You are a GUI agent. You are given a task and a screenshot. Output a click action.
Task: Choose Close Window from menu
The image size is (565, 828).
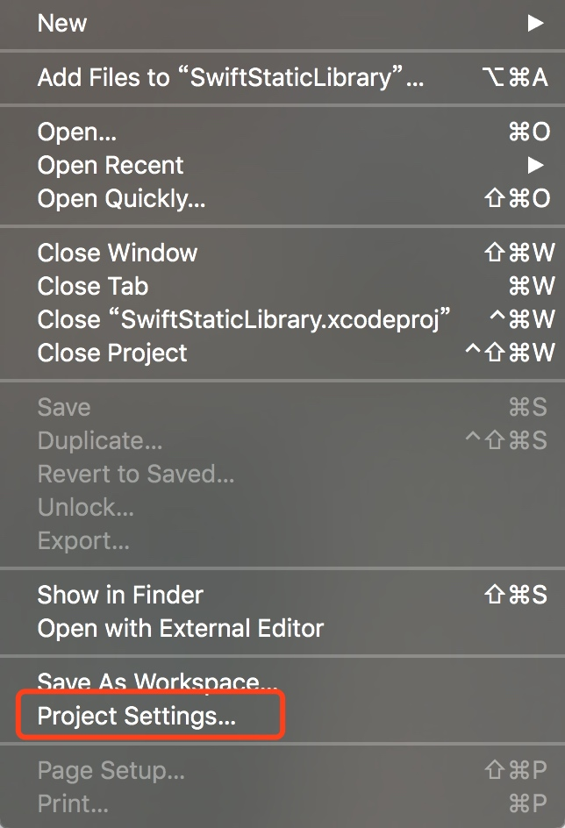pyautogui.click(x=118, y=253)
